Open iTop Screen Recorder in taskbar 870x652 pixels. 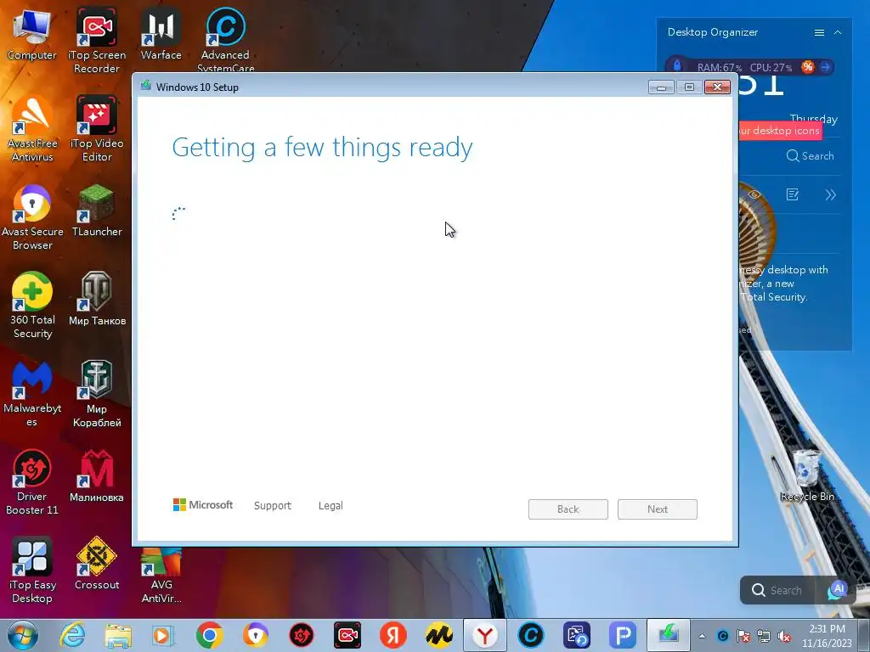pos(347,635)
